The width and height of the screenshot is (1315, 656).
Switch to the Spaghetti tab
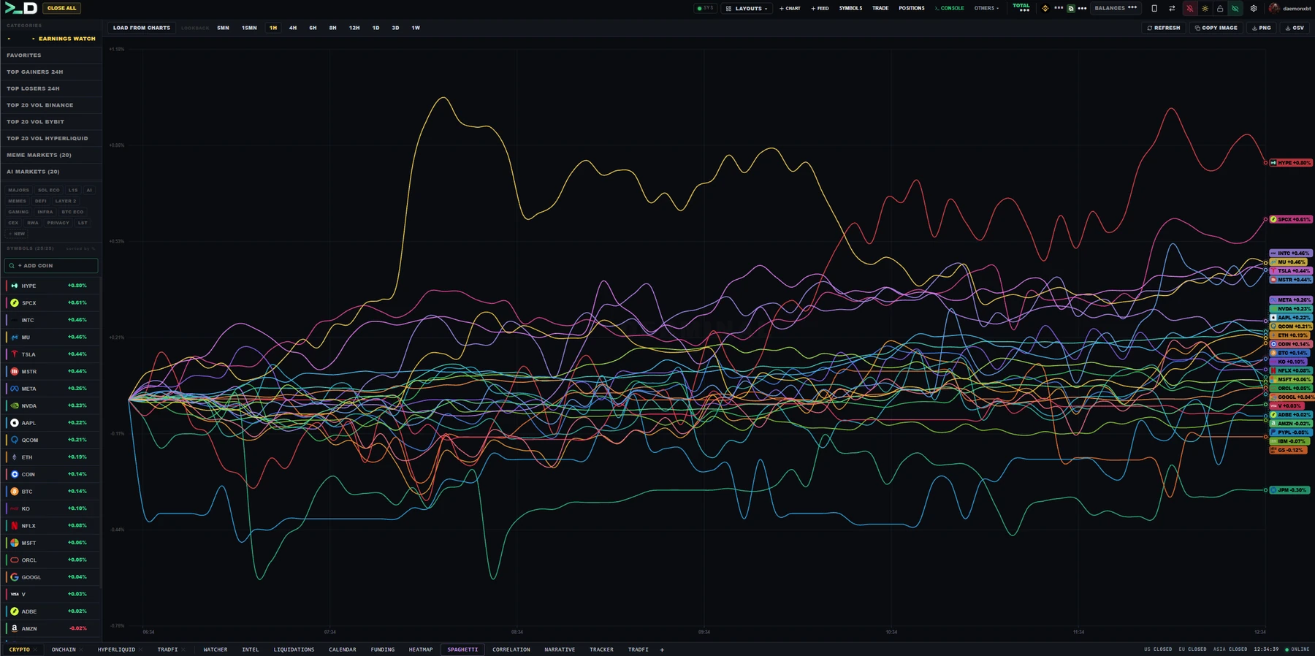tap(462, 649)
